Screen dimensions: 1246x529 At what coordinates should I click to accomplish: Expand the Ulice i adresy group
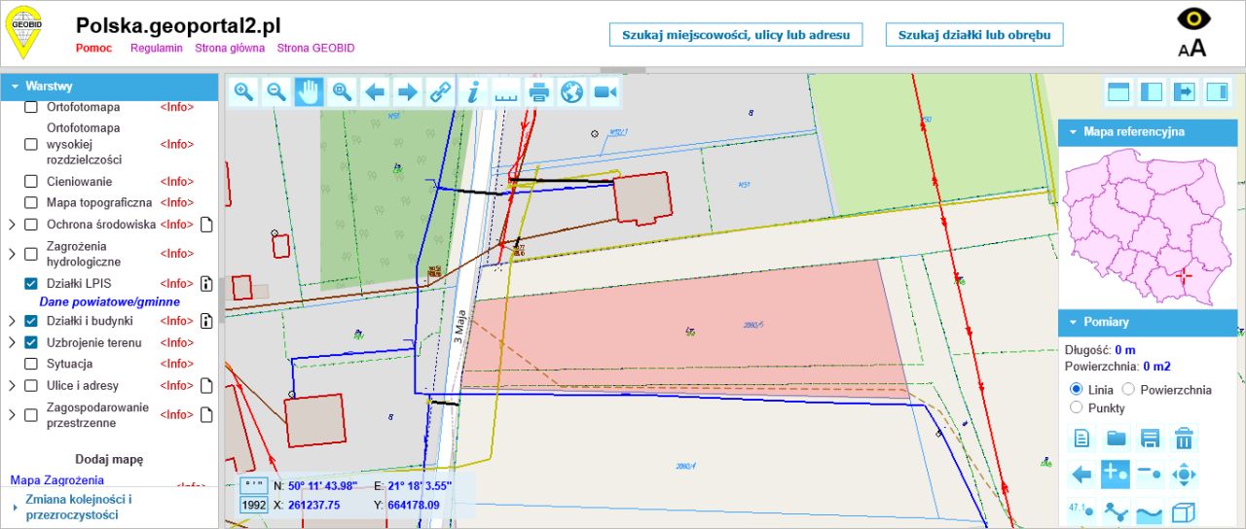pos(12,385)
